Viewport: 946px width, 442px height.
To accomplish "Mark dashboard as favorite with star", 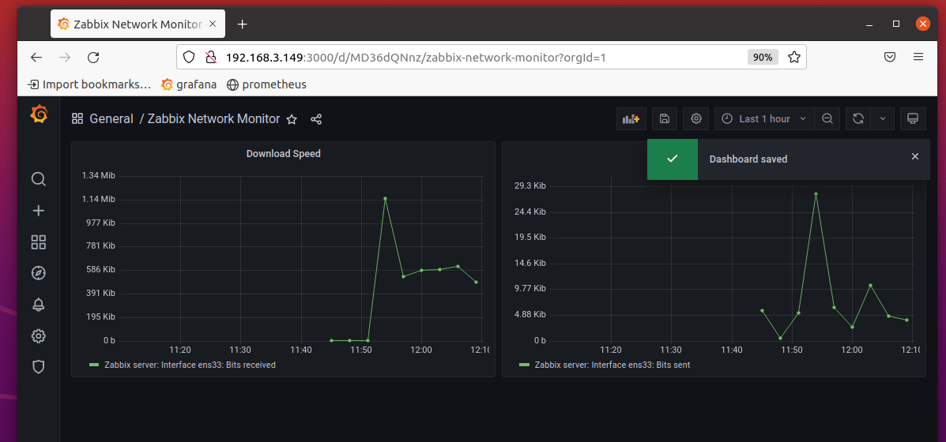I will tap(292, 119).
